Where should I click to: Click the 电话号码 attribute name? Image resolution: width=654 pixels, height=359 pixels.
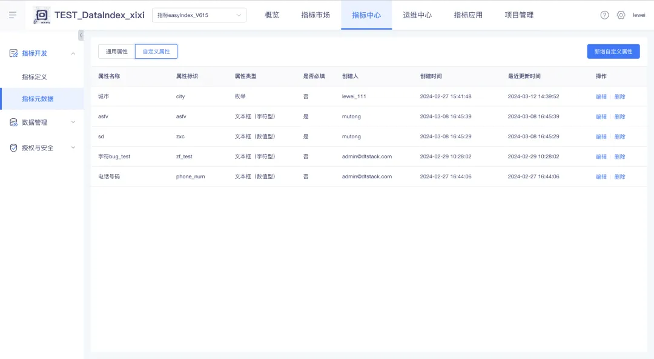[x=109, y=177]
